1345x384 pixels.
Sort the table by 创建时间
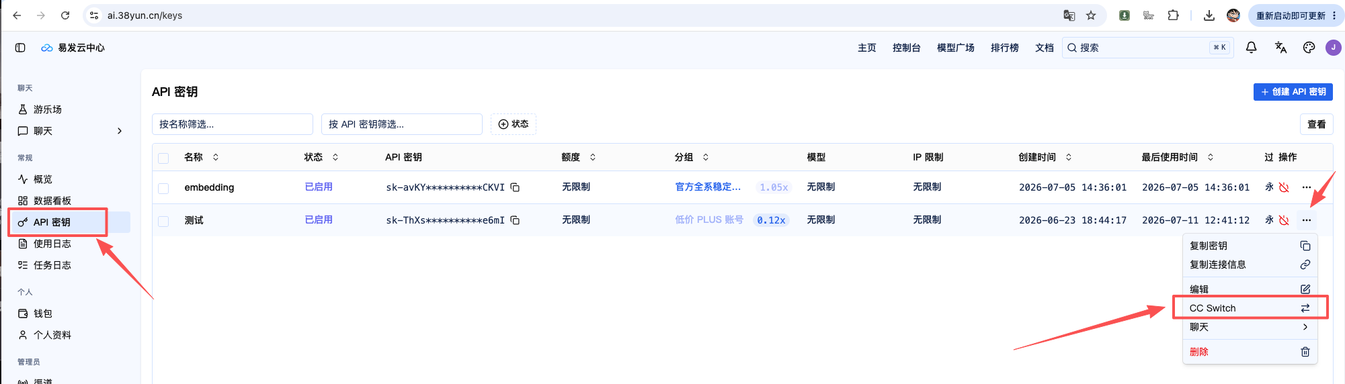1045,157
